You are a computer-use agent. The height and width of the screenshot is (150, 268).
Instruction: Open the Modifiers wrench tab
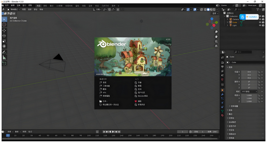[x=222, y=94]
